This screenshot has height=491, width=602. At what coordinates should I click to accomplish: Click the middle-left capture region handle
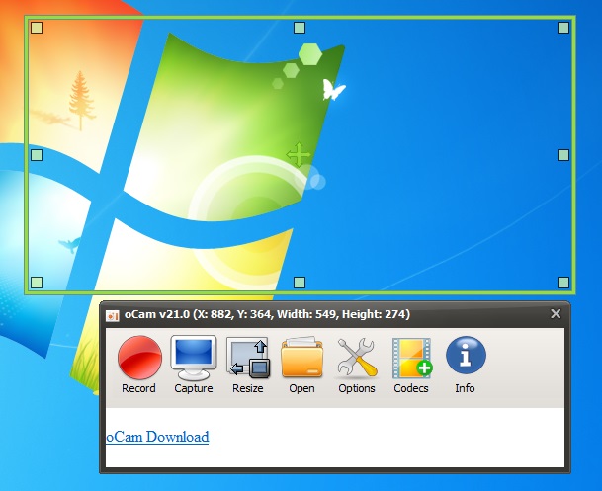click(x=37, y=155)
